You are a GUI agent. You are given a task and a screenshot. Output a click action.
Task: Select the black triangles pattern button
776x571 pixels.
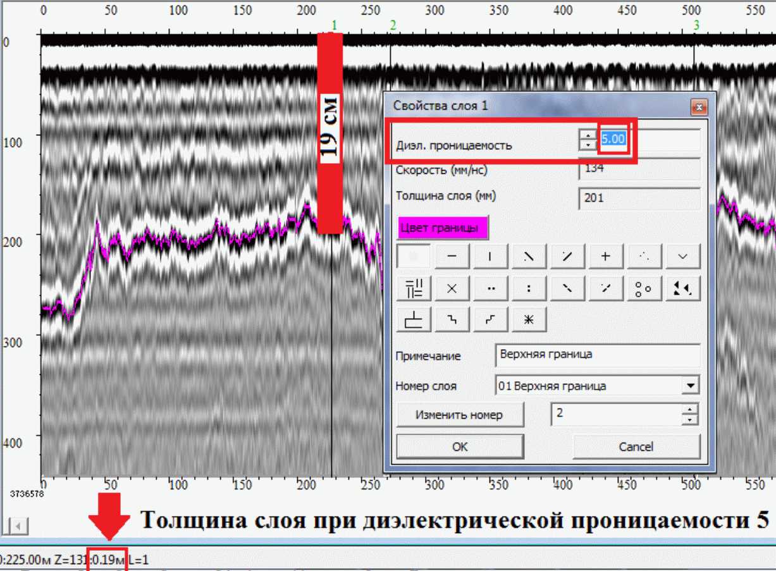click(682, 288)
